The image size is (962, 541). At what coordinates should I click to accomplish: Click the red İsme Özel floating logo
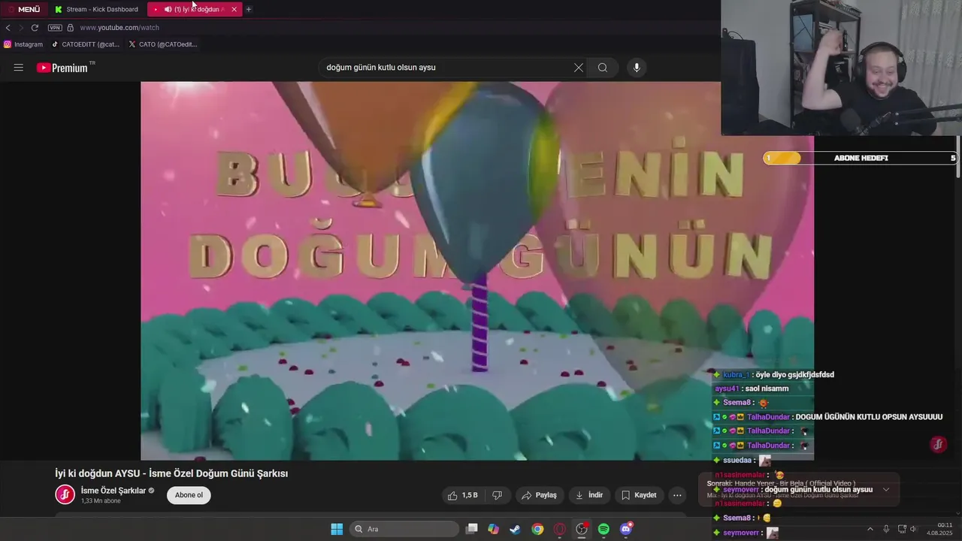(938, 444)
